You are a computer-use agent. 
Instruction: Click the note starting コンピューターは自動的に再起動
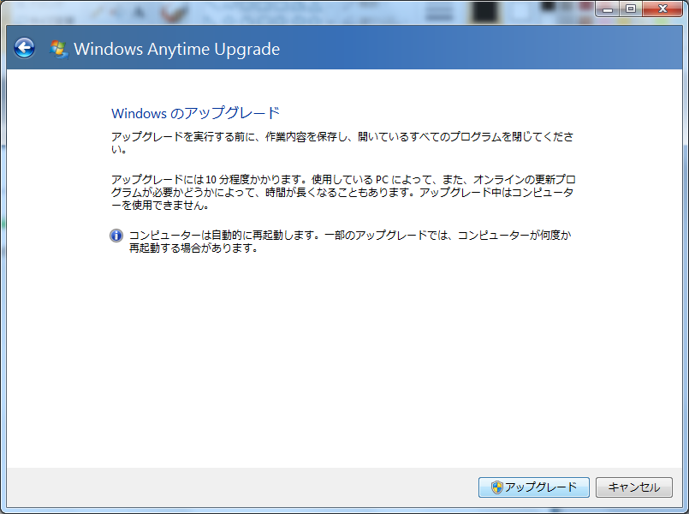click(350, 242)
